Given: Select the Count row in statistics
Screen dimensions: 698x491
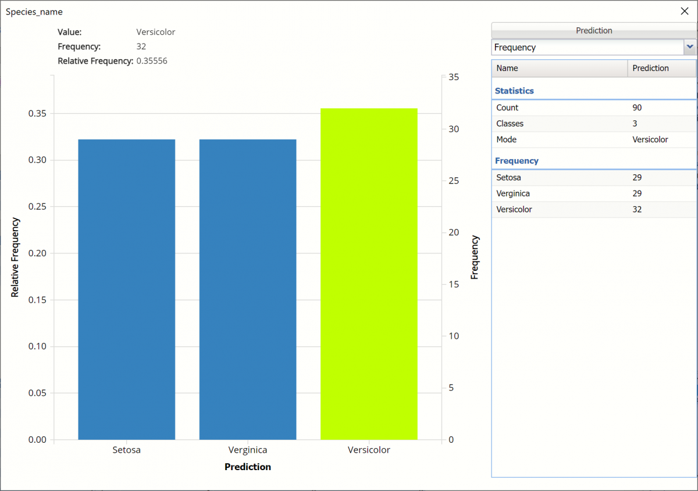Looking at the screenshot, I should tap(593, 107).
